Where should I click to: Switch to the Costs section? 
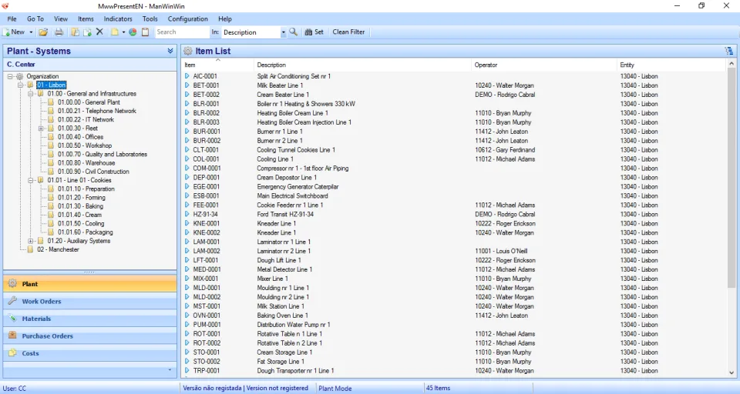[x=89, y=353]
